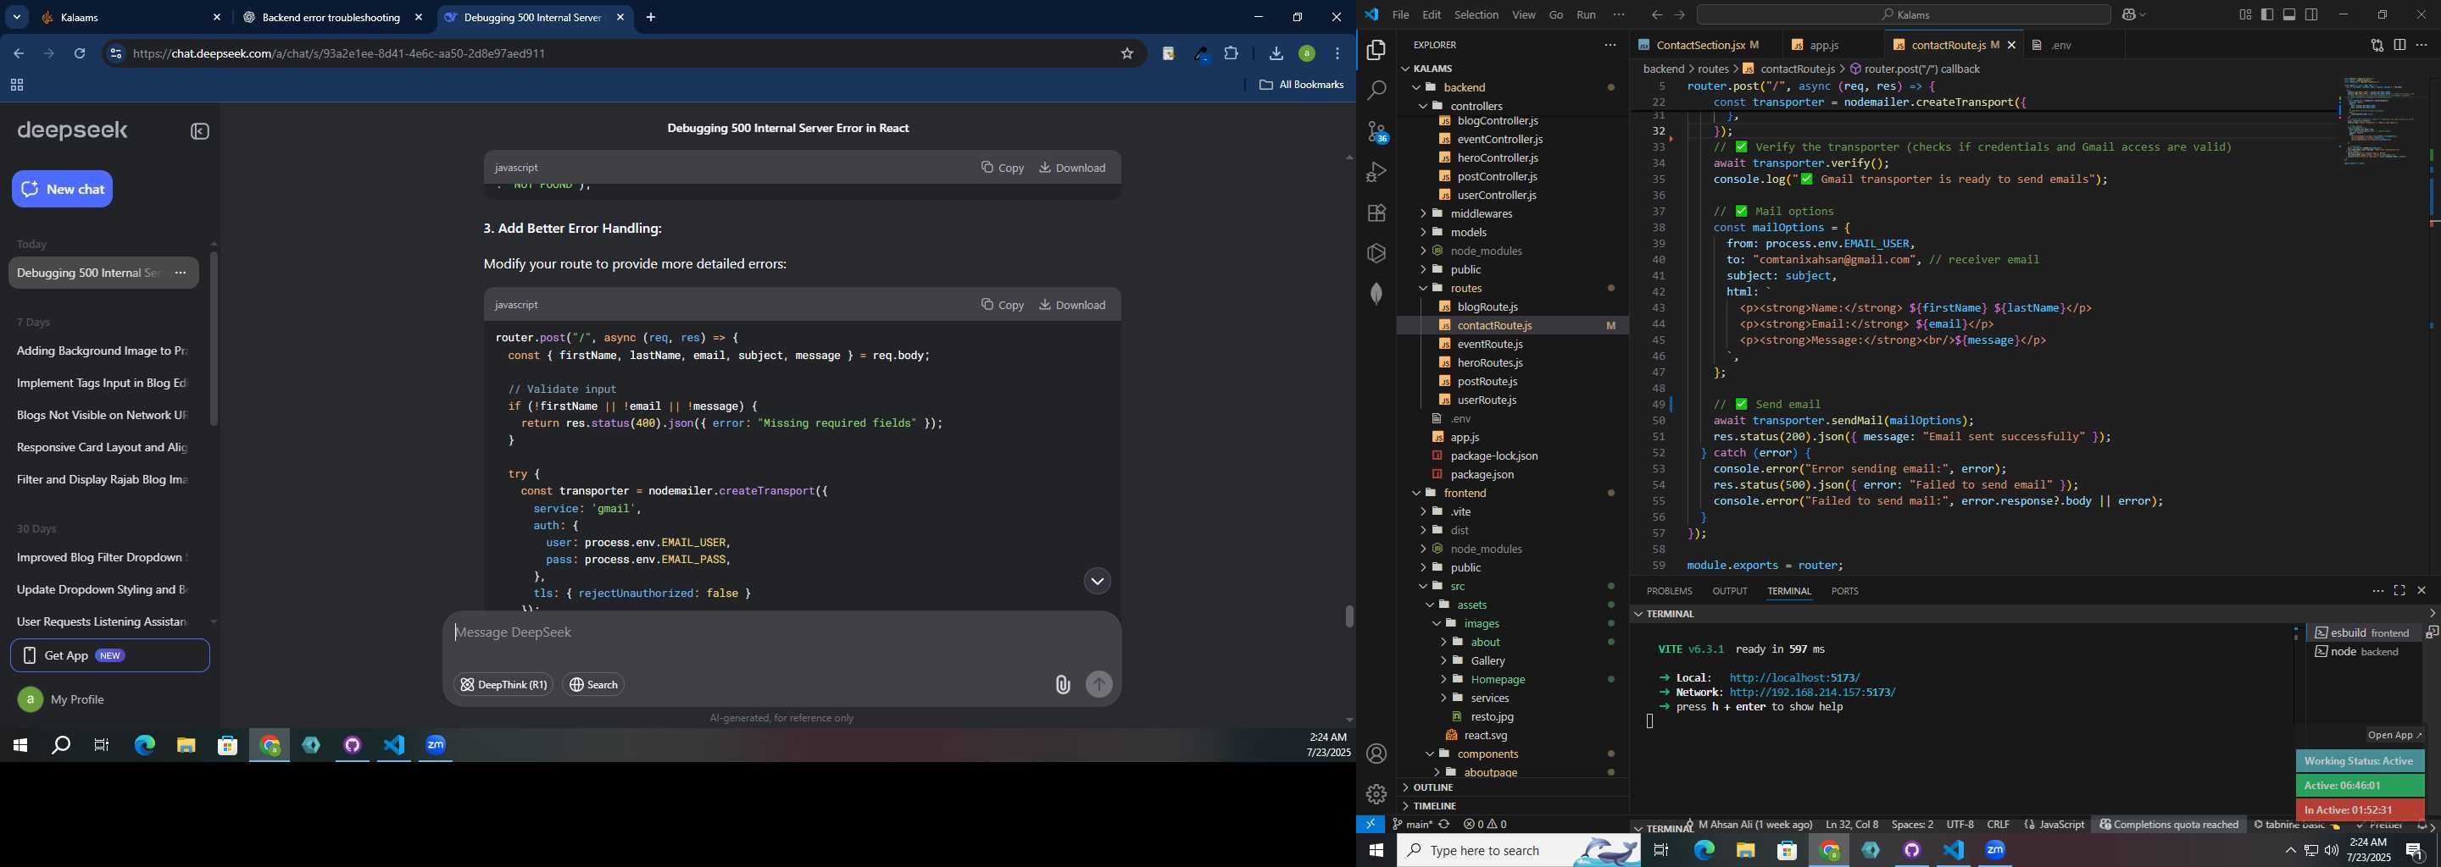Collapse the DeepSeek sidebar icon
This screenshot has width=2441, height=867.
pyautogui.click(x=200, y=131)
